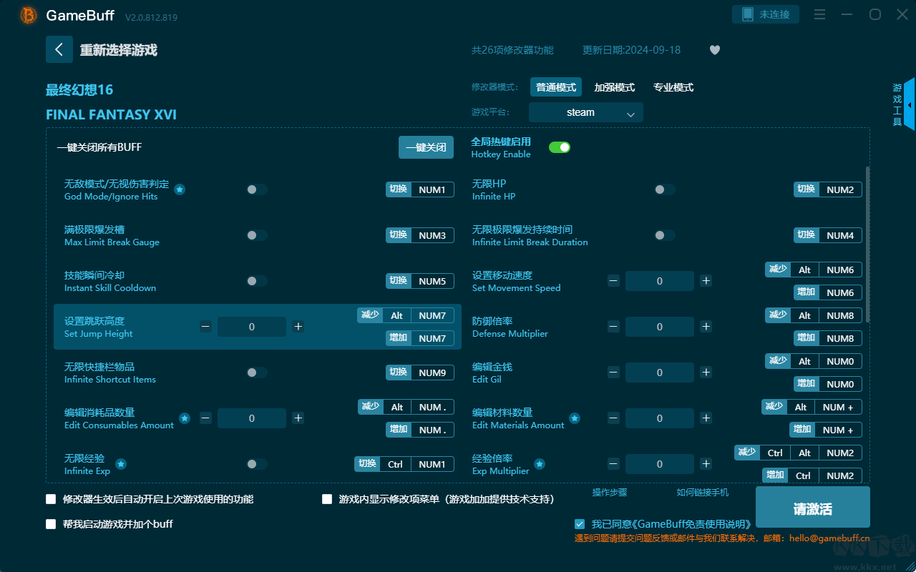The width and height of the screenshot is (916, 572).
Task: Increase Defense Multiplier with plus
Action: click(x=706, y=327)
